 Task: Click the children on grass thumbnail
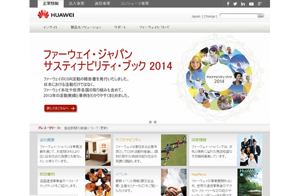tap(174, 150)
